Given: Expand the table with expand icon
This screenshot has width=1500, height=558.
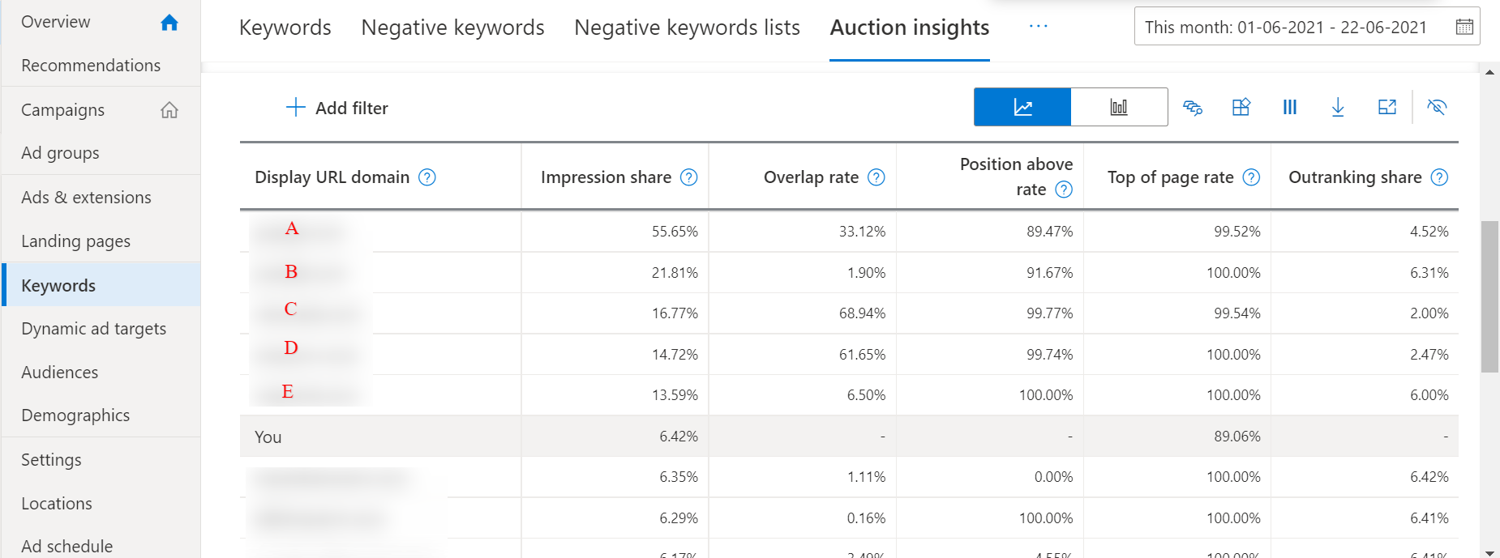Looking at the screenshot, I should (x=1387, y=107).
